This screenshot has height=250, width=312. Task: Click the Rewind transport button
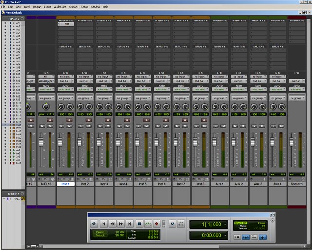(x=112, y=223)
